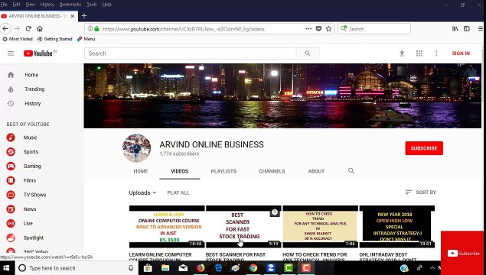Screen dimensions: 486x275
Task: Bookmark this page with the star icon
Action: tap(328, 29)
